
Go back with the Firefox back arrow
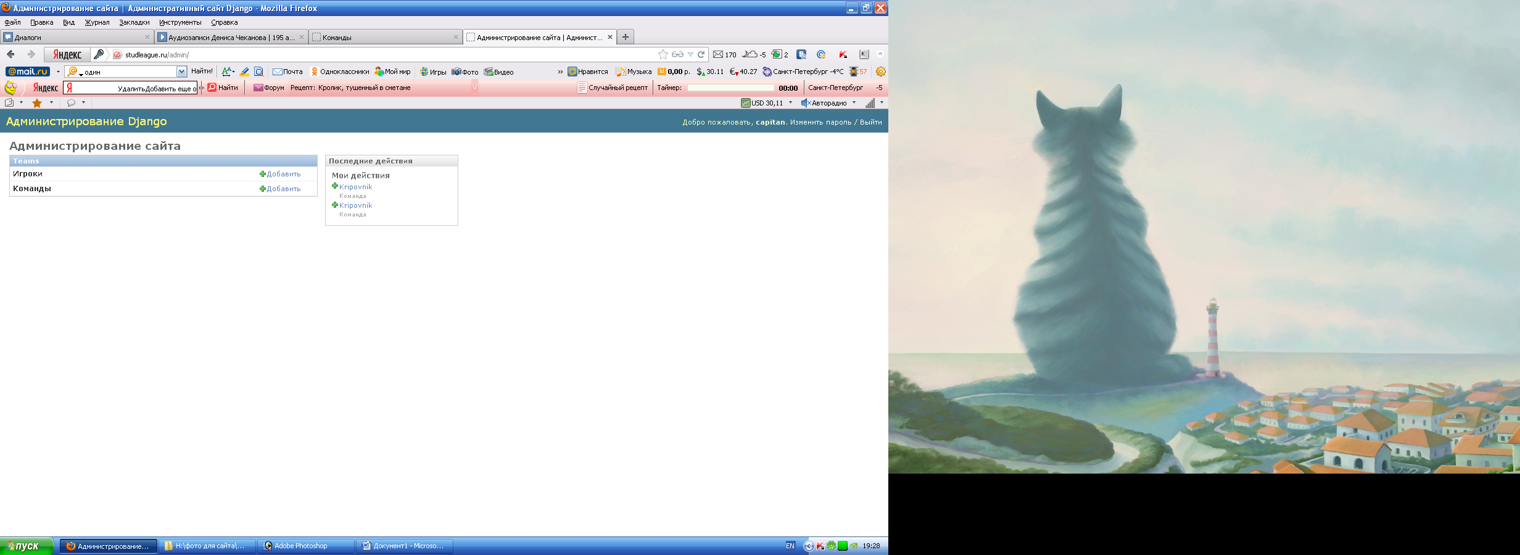pyautogui.click(x=10, y=54)
